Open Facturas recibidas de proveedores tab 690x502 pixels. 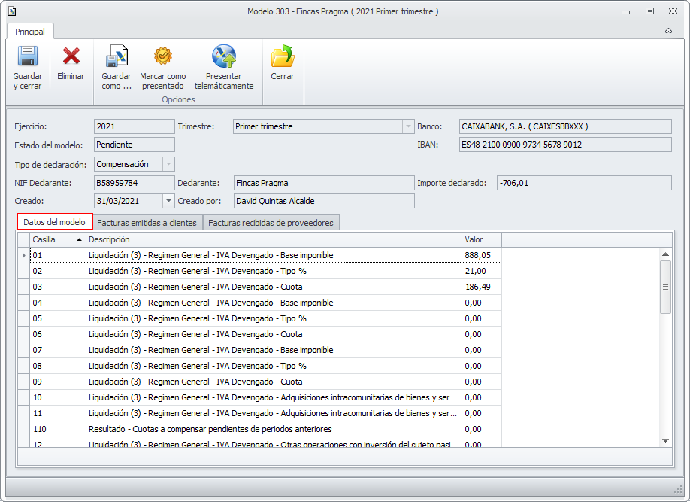(x=271, y=223)
